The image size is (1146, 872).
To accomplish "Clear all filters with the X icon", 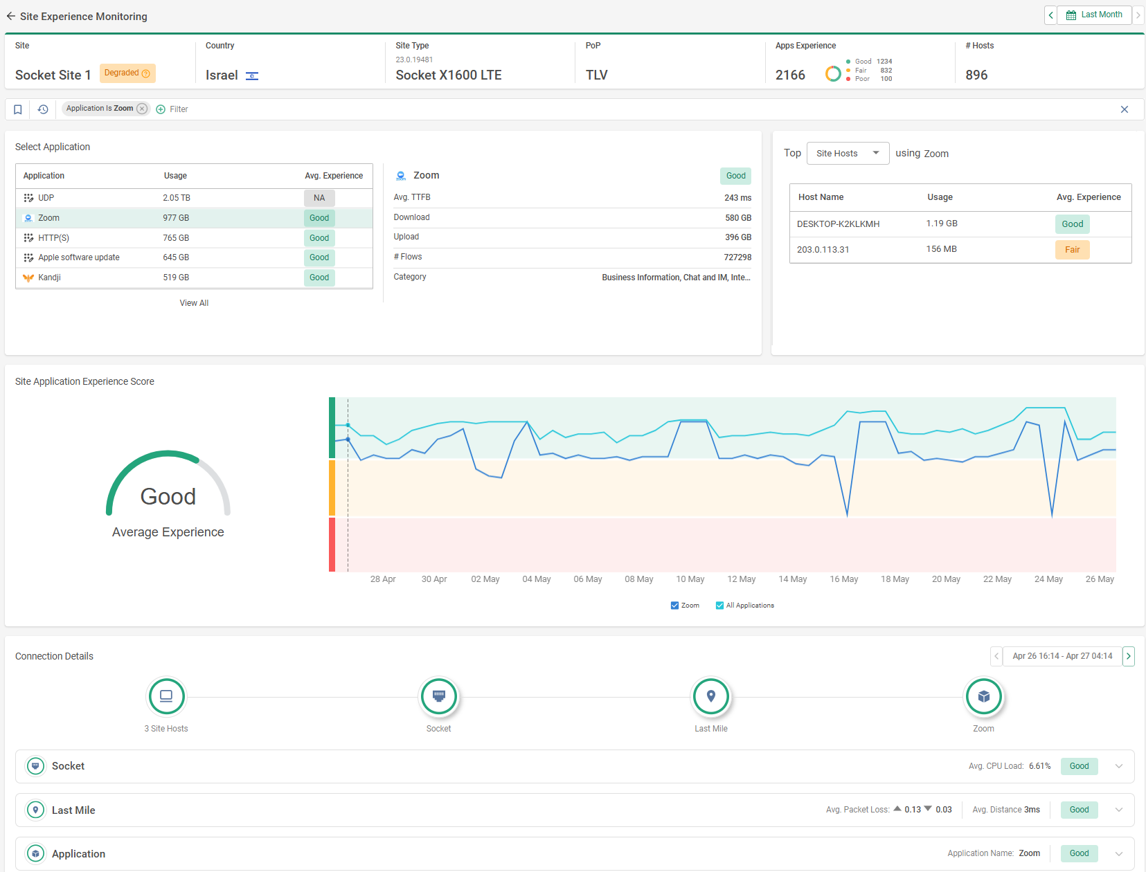I will 1125,109.
